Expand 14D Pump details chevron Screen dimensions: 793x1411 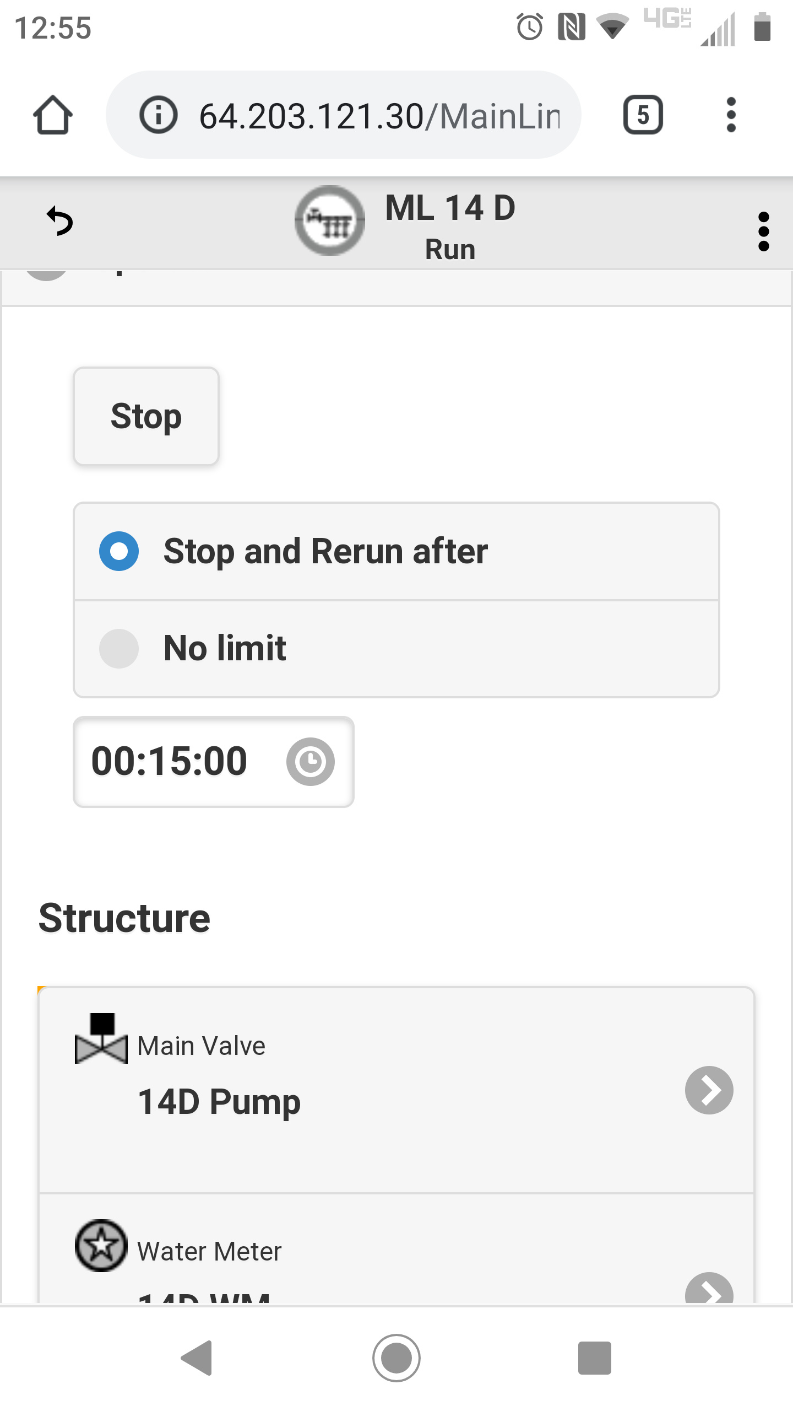tap(709, 1090)
